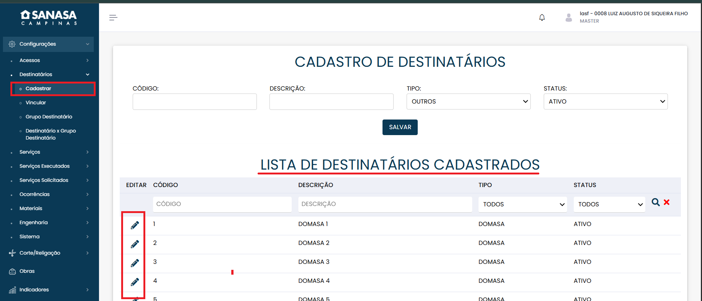The image size is (702, 301).
Task: Click the CÓDIGO input field in form
Action: 195,102
